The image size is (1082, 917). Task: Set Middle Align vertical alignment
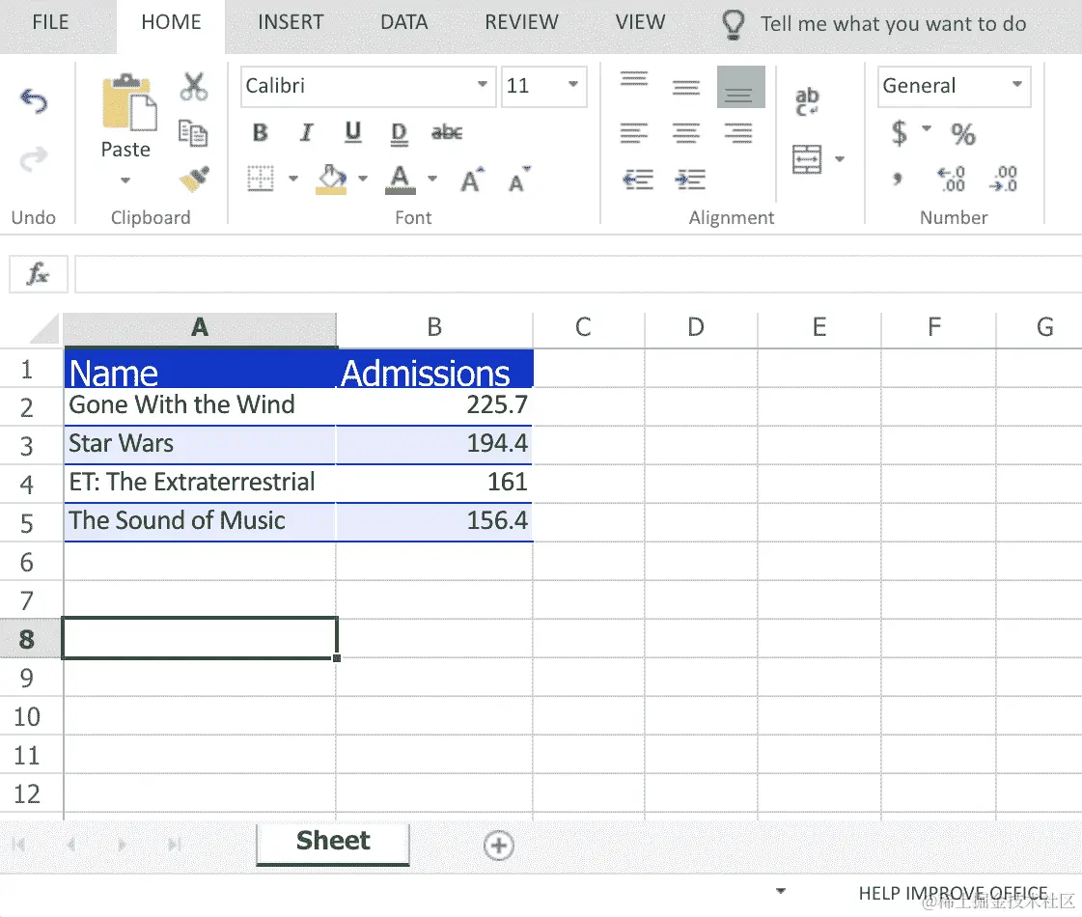[686, 87]
